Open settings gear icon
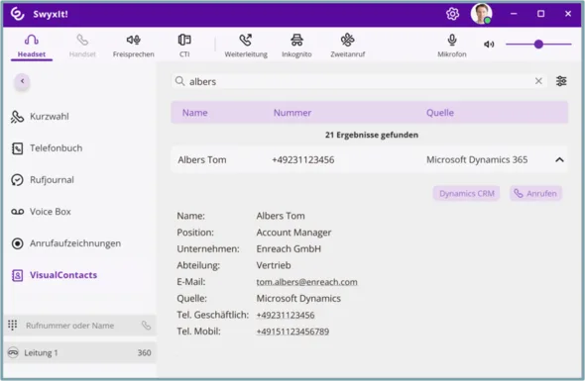Image resolution: width=585 pixels, height=381 pixels. 452,14
